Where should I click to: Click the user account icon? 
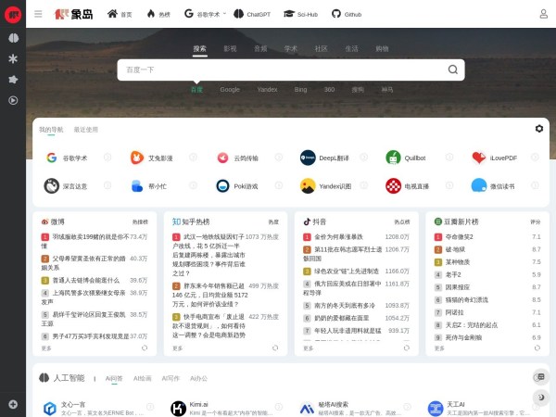(542, 14)
